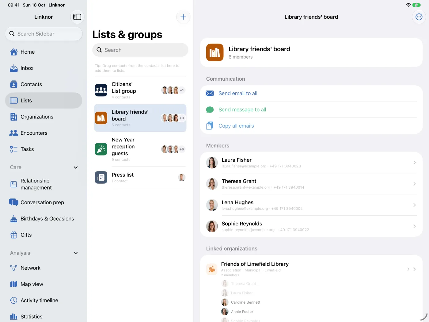
Task: Click the green message bubble icon
Action: point(210,110)
